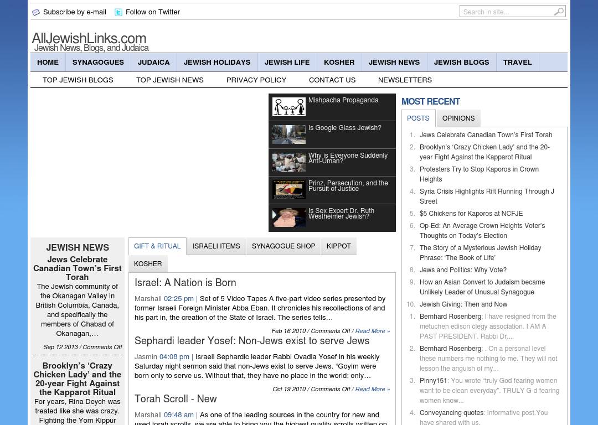Open the KOSHER main nav item
Screen dimensions: 598x425
tap(339, 62)
